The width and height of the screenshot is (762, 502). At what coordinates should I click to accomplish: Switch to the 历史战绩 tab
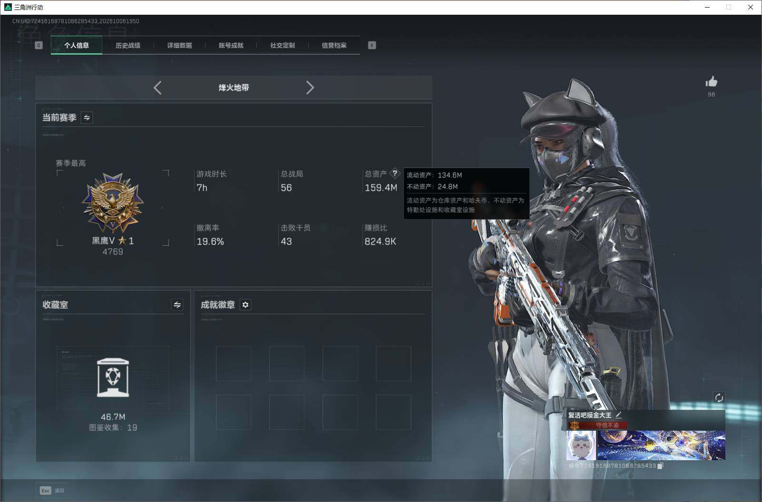pyautogui.click(x=128, y=45)
